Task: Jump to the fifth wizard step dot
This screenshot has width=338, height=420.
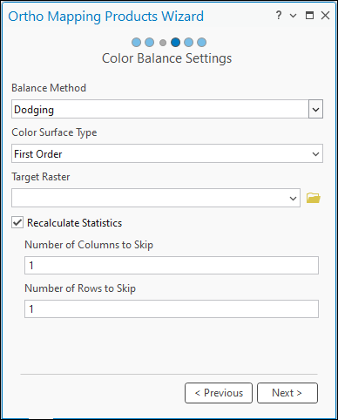Action: [x=188, y=43]
